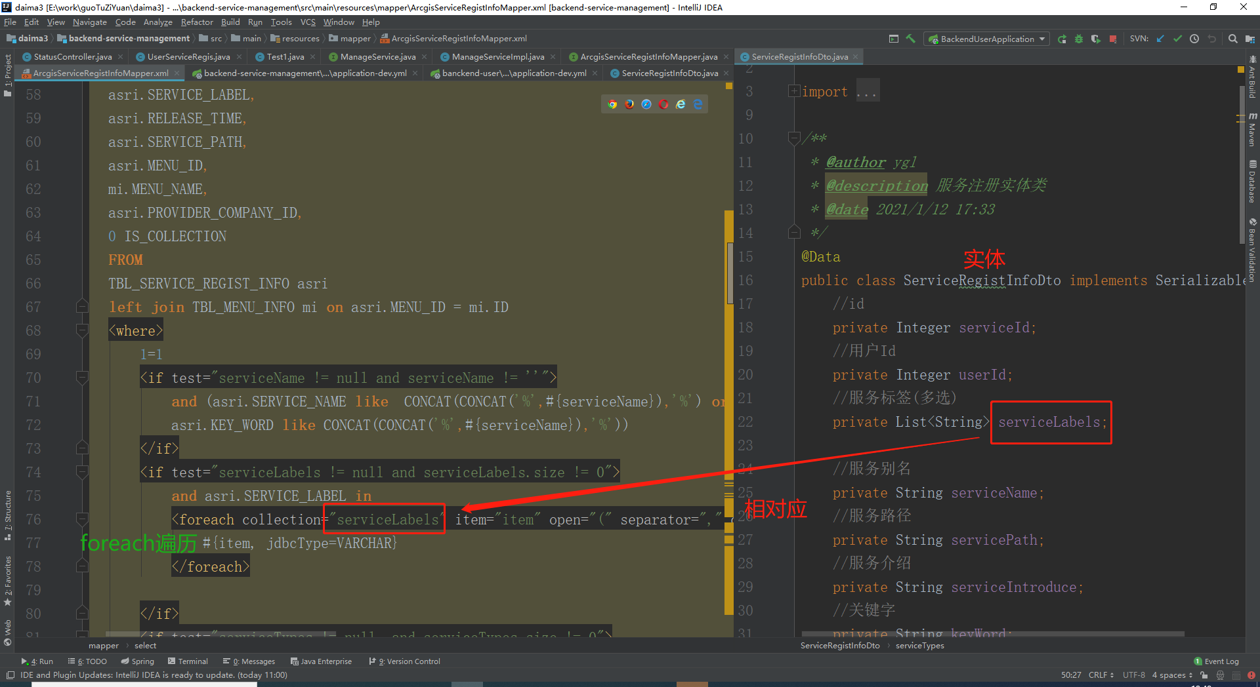Start debugging with the green bug icon
Image resolution: width=1260 pixels, height=687 pixels.
point(1079,39)
